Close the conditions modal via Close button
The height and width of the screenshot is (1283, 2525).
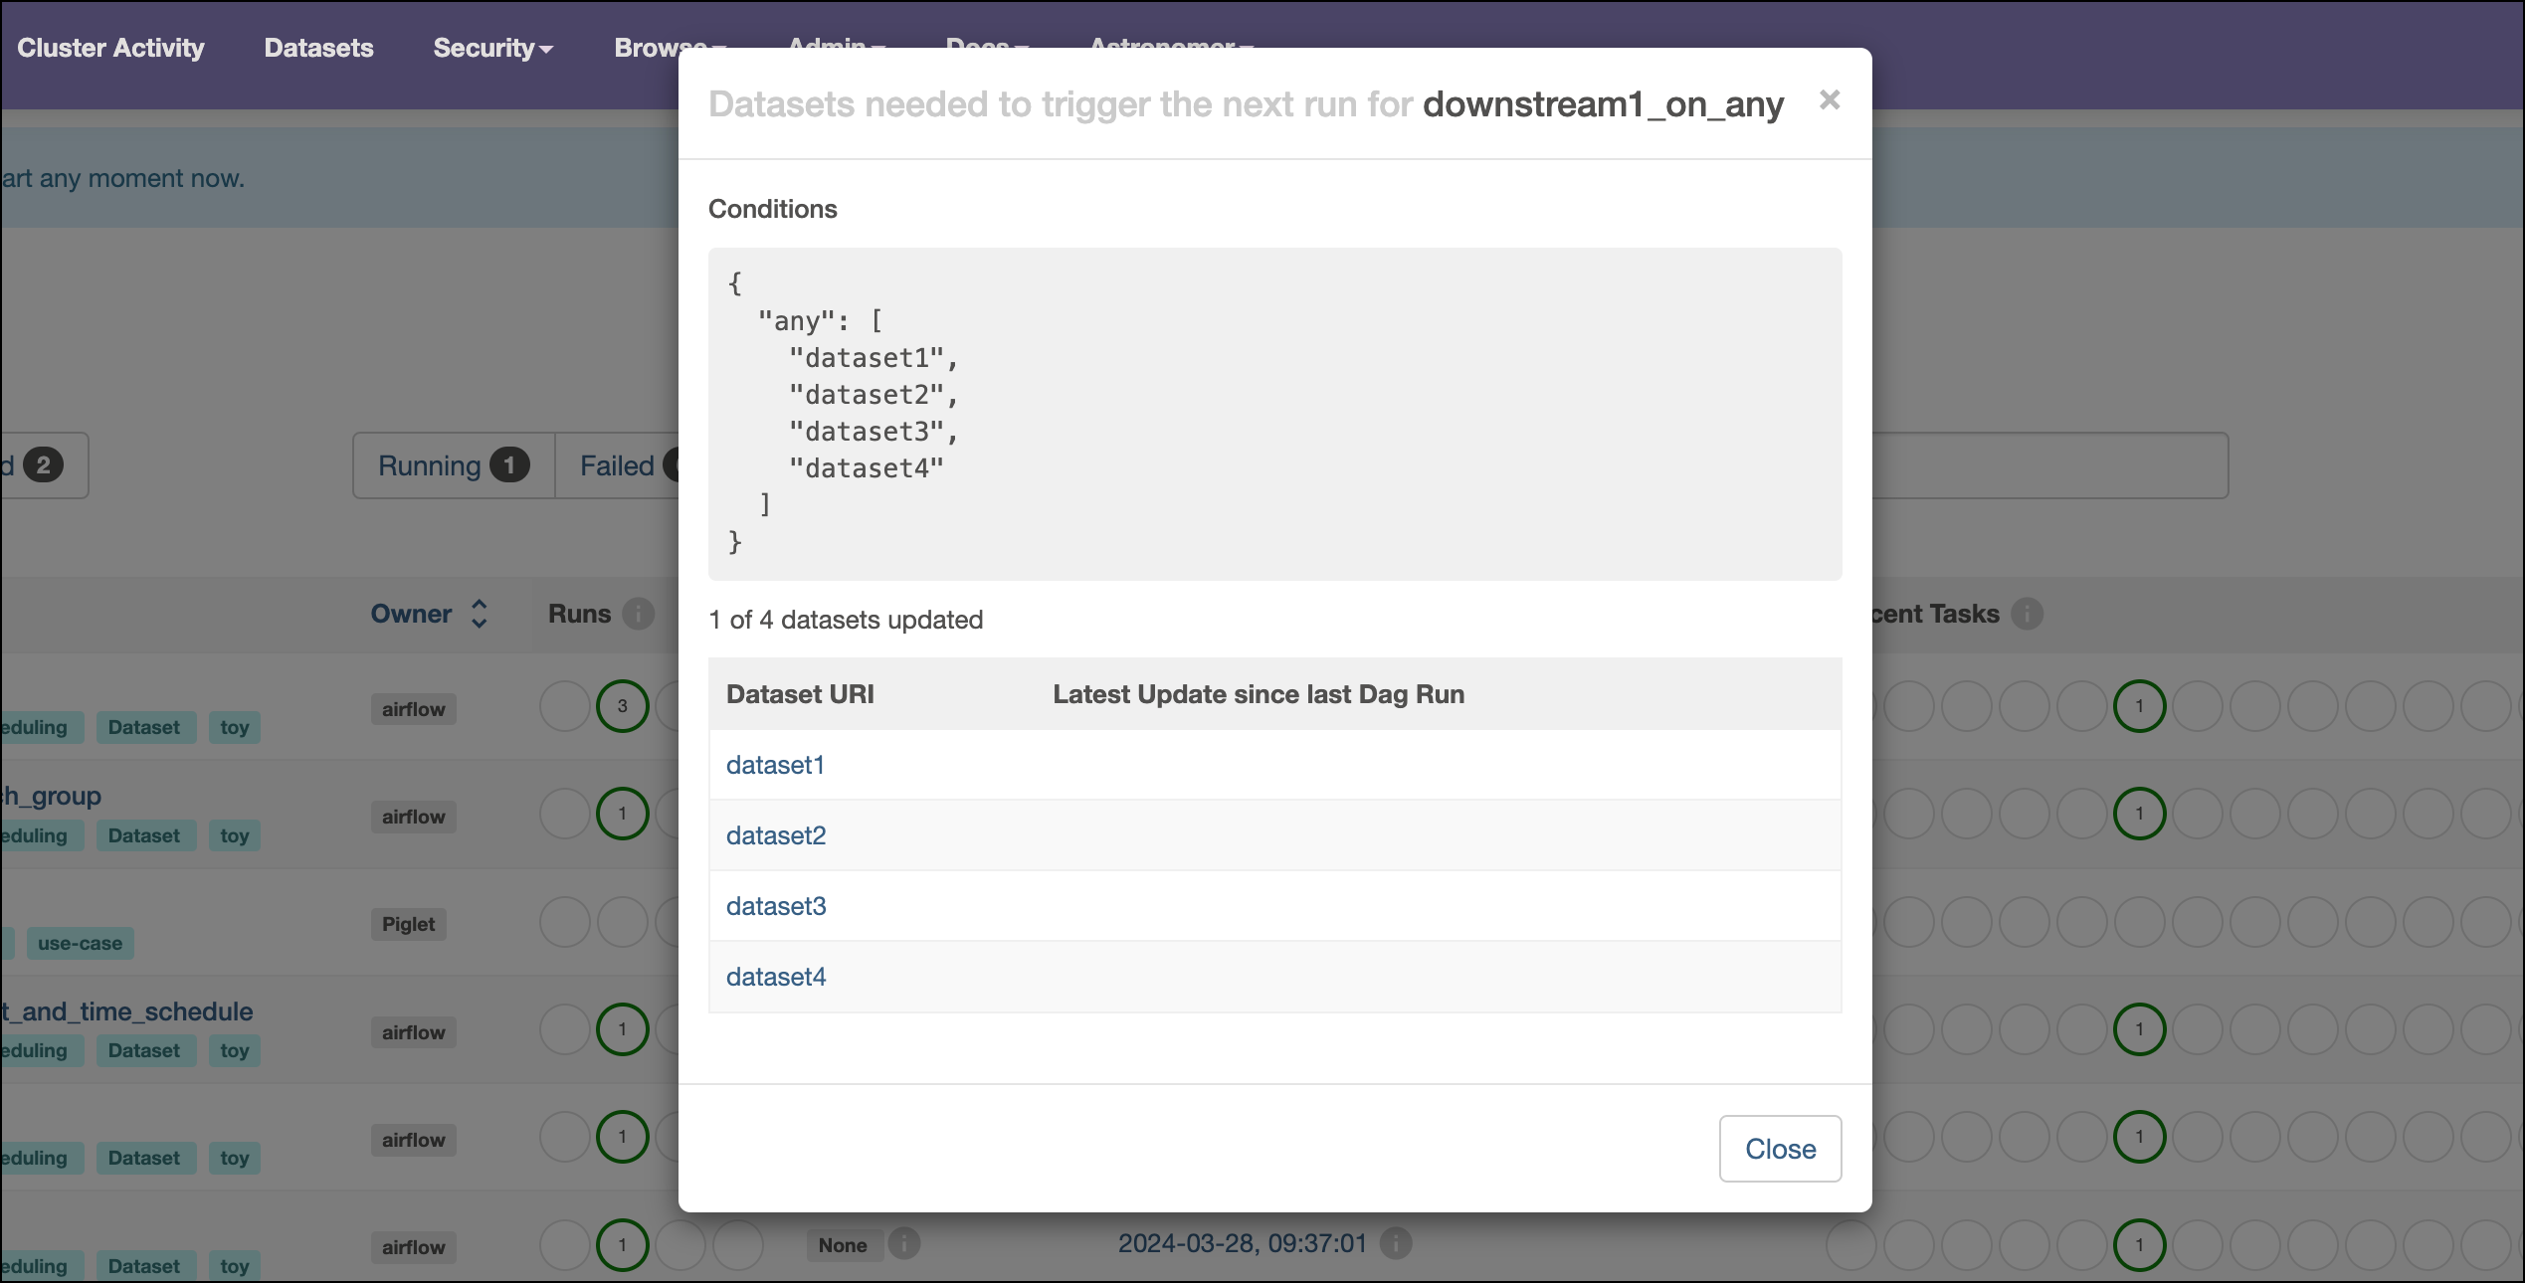1780,1149
